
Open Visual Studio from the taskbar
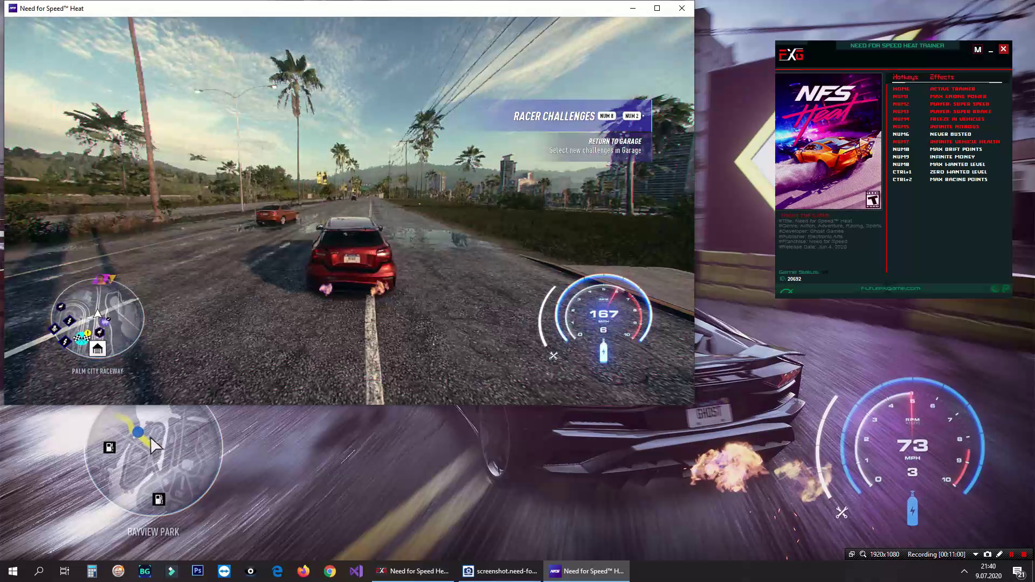pos(356,571)
